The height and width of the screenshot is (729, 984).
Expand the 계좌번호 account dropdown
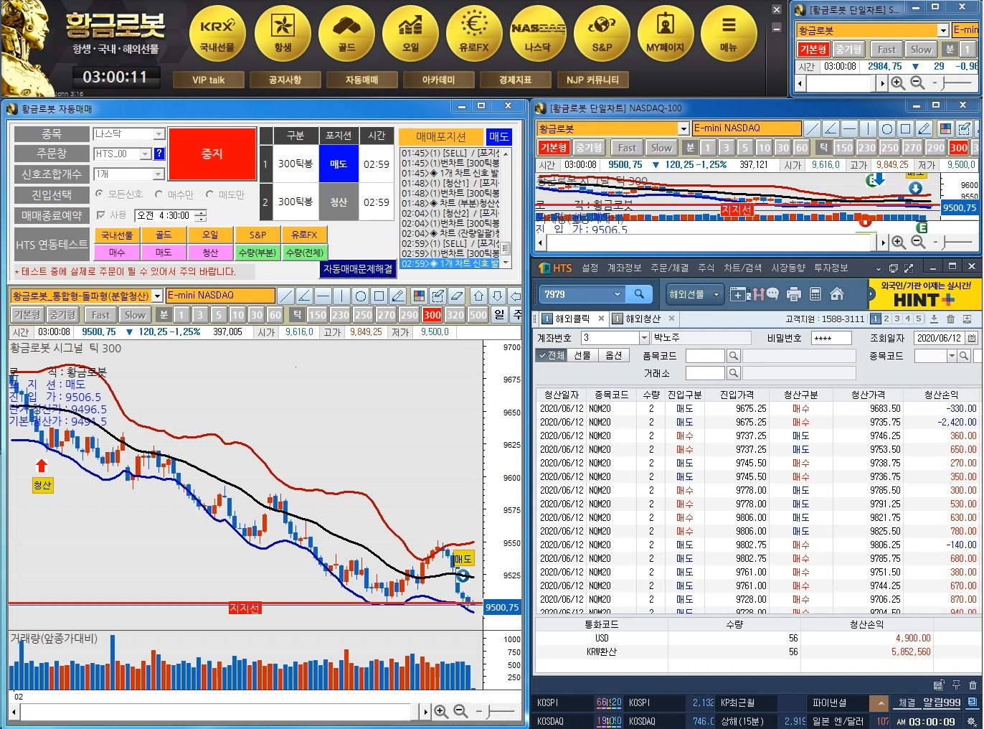[x=644, y=338]
